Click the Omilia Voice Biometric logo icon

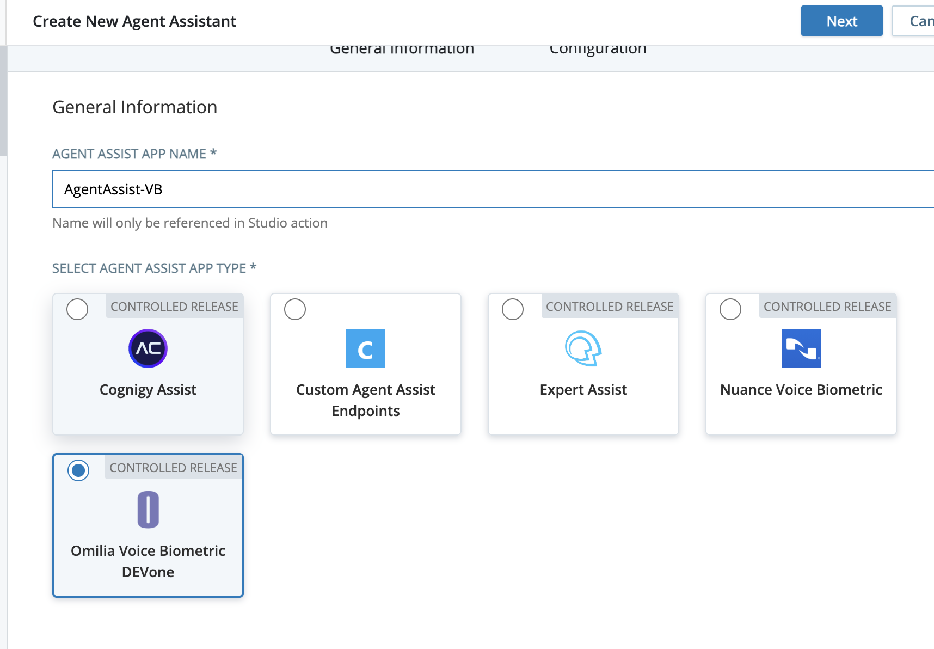coord(148,510)
